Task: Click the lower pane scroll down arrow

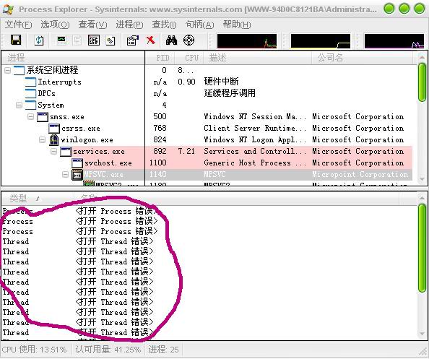Action: [422, 334]
